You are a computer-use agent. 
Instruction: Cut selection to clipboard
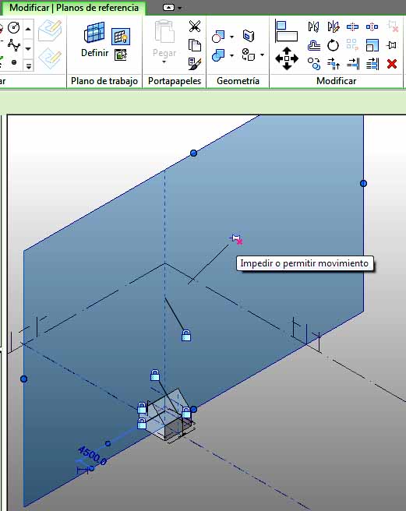point(195,26)
